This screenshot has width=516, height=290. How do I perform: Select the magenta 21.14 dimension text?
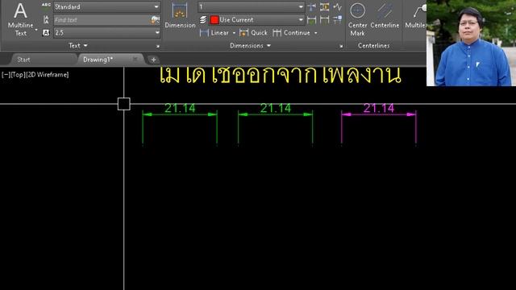(x=379, y=108)
